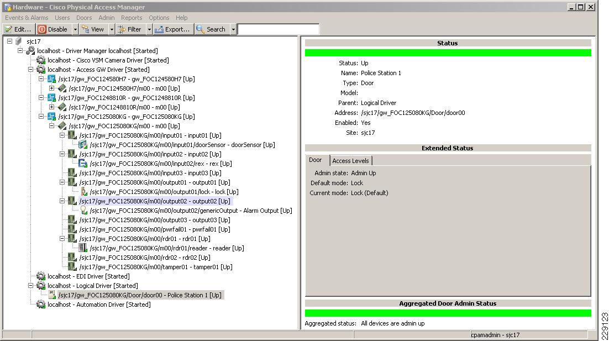
Task: Expand the gw_FOC1248810R/m00 module node
Action: [x=51, y=107]
